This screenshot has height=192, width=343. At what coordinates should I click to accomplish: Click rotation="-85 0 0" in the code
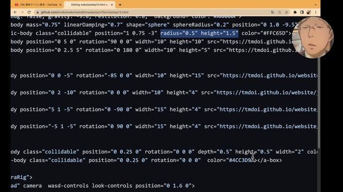click(104, 76)
